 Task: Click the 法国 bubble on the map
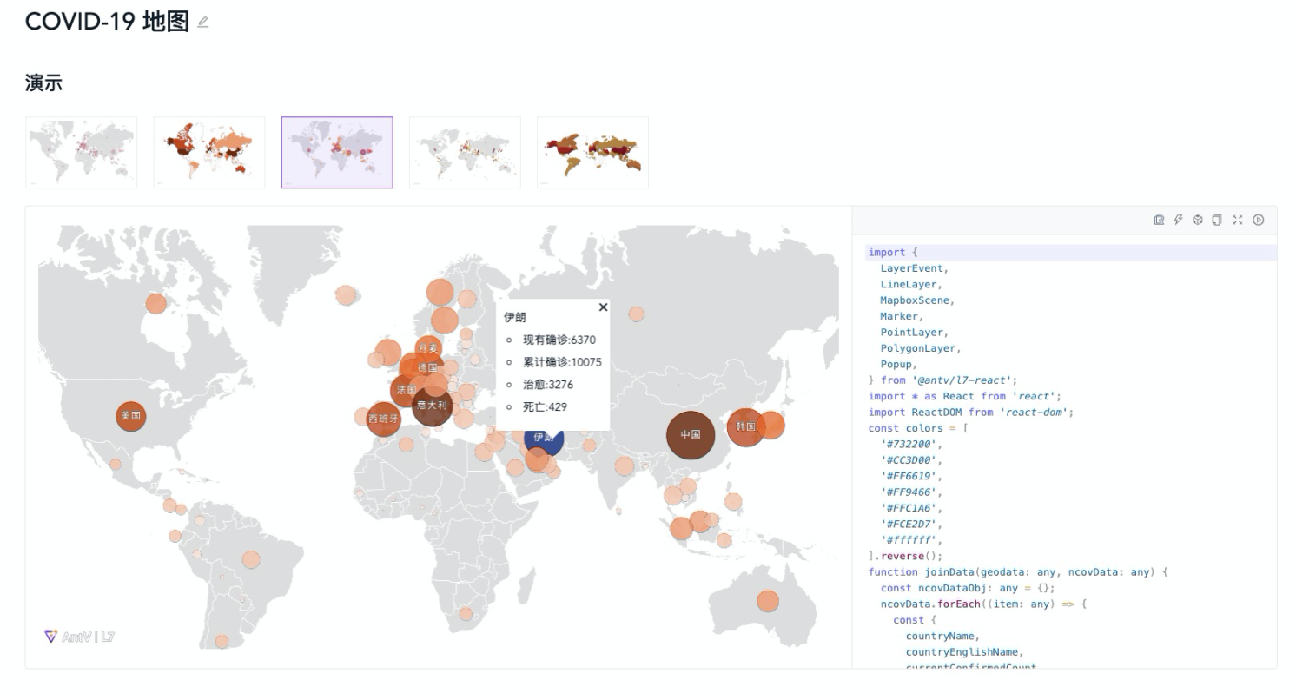point(406,390)
